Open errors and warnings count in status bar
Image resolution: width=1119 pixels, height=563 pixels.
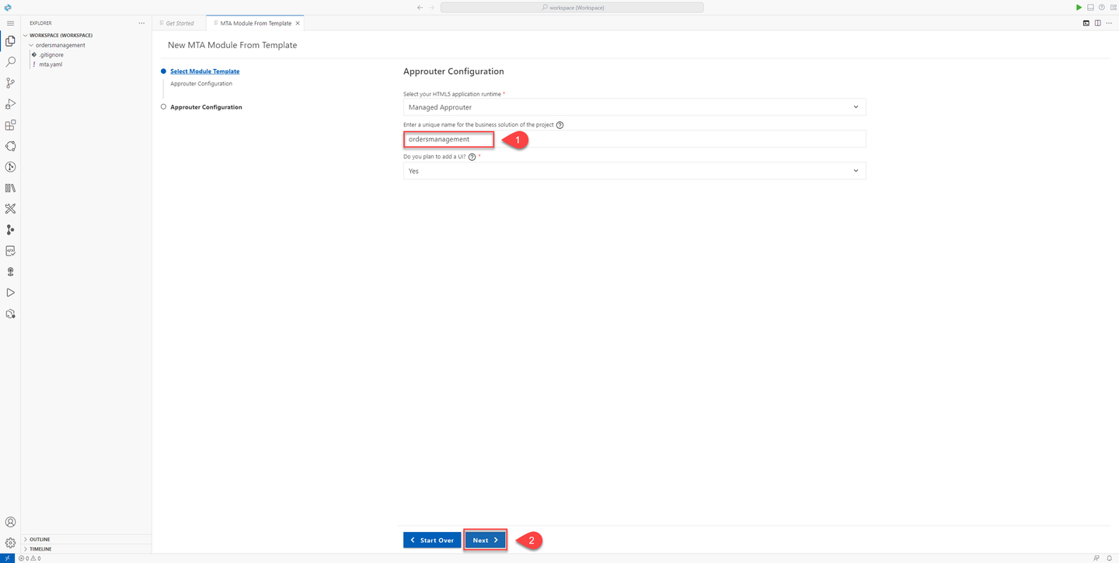click(30, 558)
